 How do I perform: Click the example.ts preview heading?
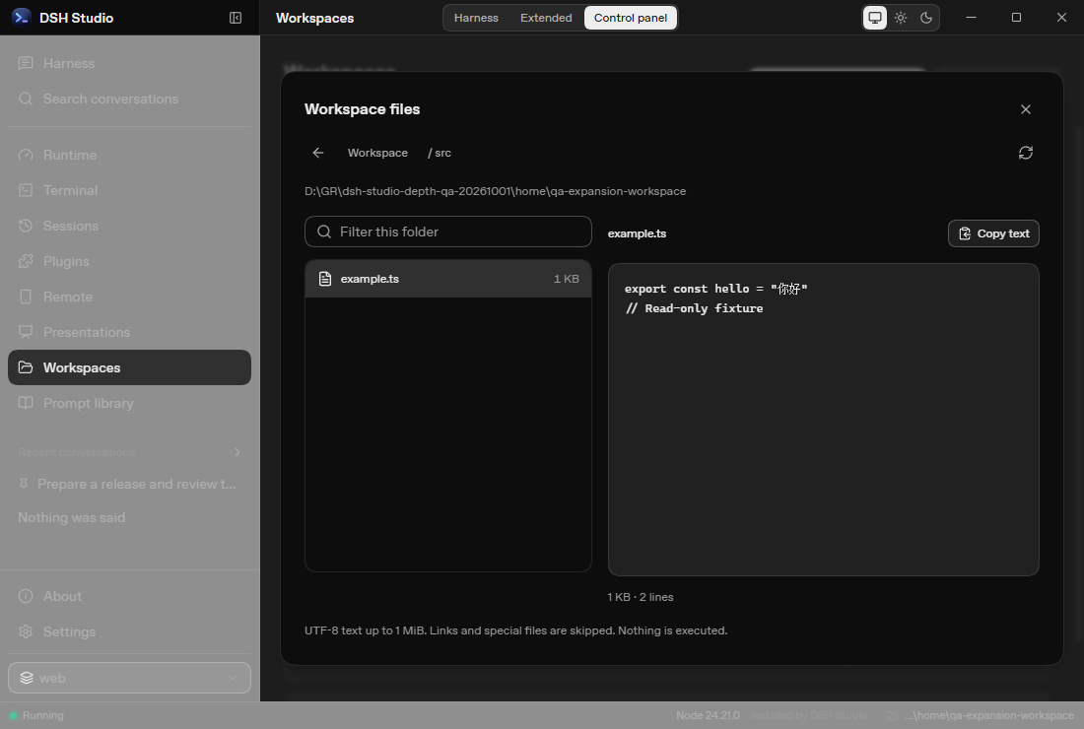tap(637, 233)
